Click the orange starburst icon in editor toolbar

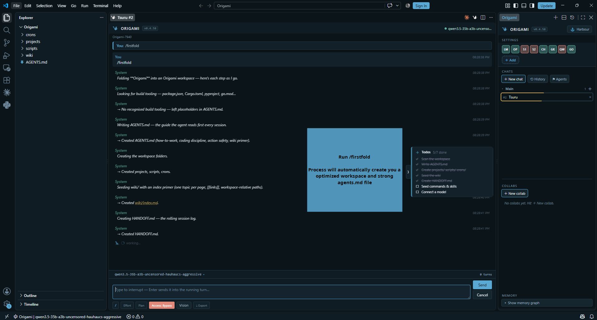[x=467, y=17]
